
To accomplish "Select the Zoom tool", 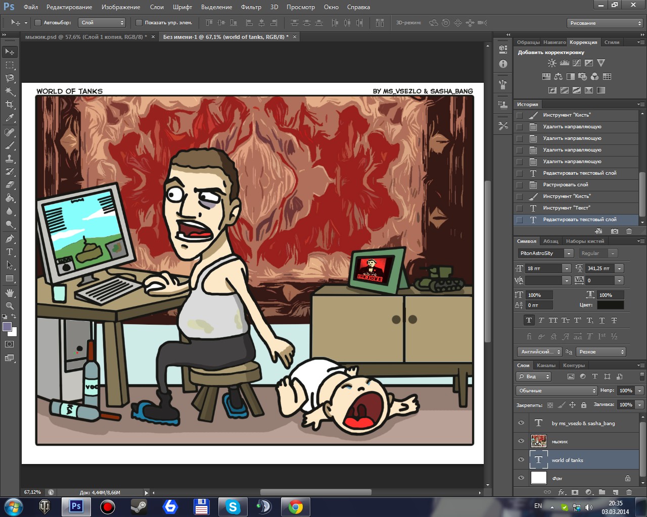I will click(x=10, y=306).
